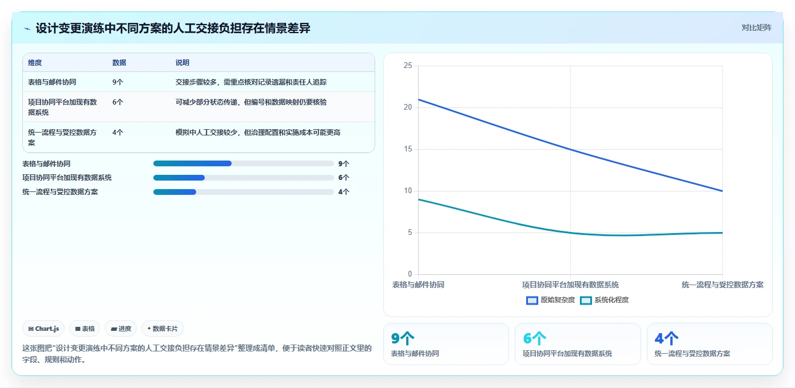
Task: Toggle the 原始复杂度 legend item
Action: [550, 300]
